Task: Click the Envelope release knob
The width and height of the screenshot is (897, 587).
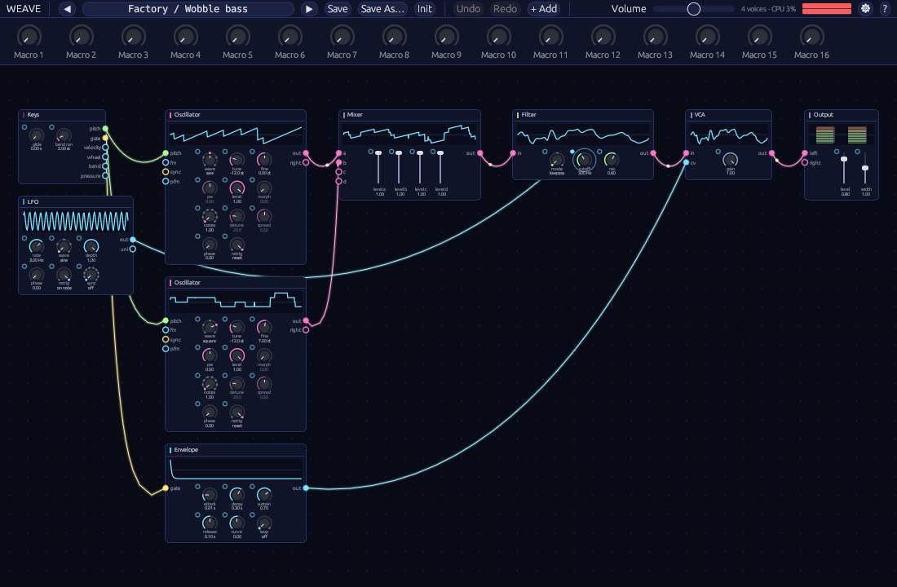Action: (210, 523)
